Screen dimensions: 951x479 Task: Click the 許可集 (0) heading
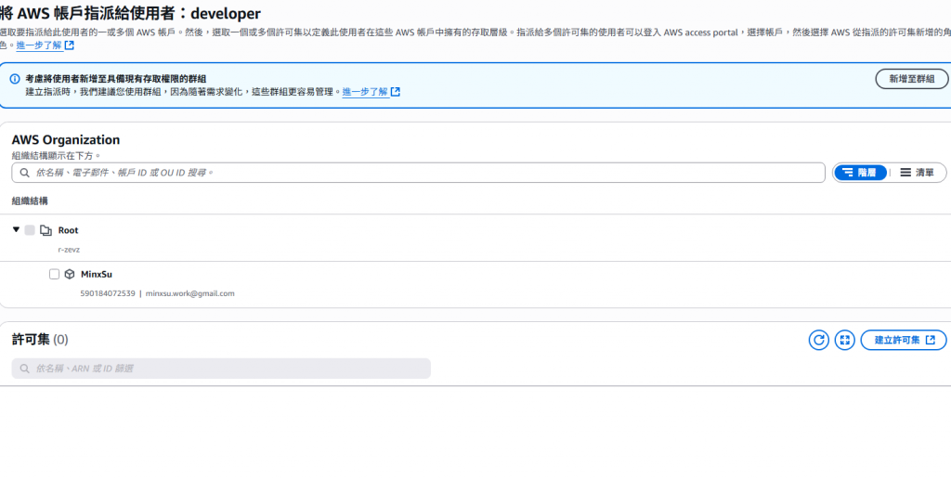pyautogui.click(x=40, y=340)
